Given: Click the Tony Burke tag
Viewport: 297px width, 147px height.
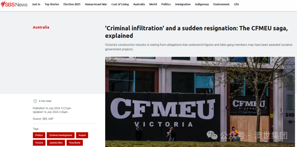Looking at the screenshot, I should (75, 143).
